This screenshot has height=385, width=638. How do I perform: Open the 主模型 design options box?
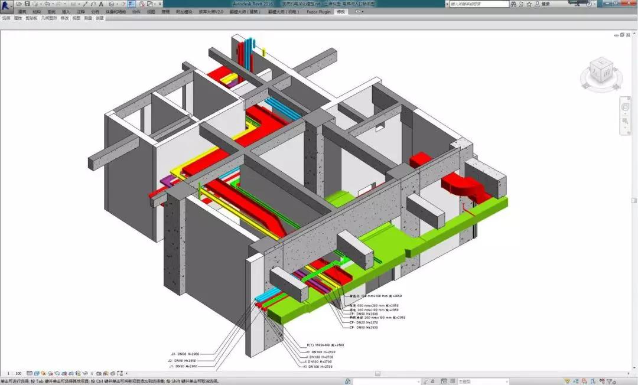point(482,381)
